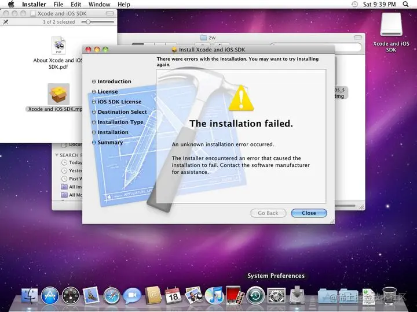Open the Help menu

tap(124, 4)
